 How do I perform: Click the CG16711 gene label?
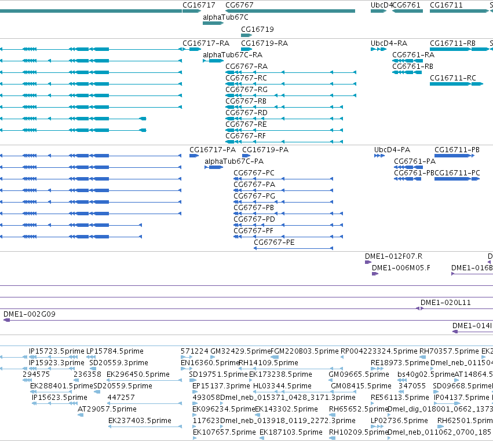446,5
